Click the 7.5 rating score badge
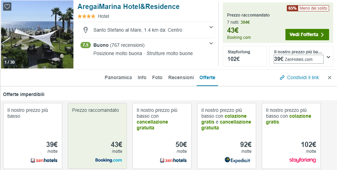Viewport: 337px width, 170px height. coord(86,45)
